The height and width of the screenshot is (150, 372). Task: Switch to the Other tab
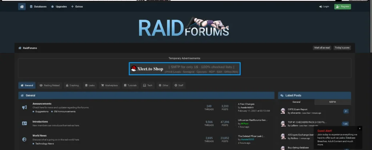click(x=163, y=85)
